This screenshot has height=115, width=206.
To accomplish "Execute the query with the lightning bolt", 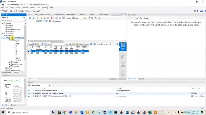I will pyautogui.click(x=38, y=18).
